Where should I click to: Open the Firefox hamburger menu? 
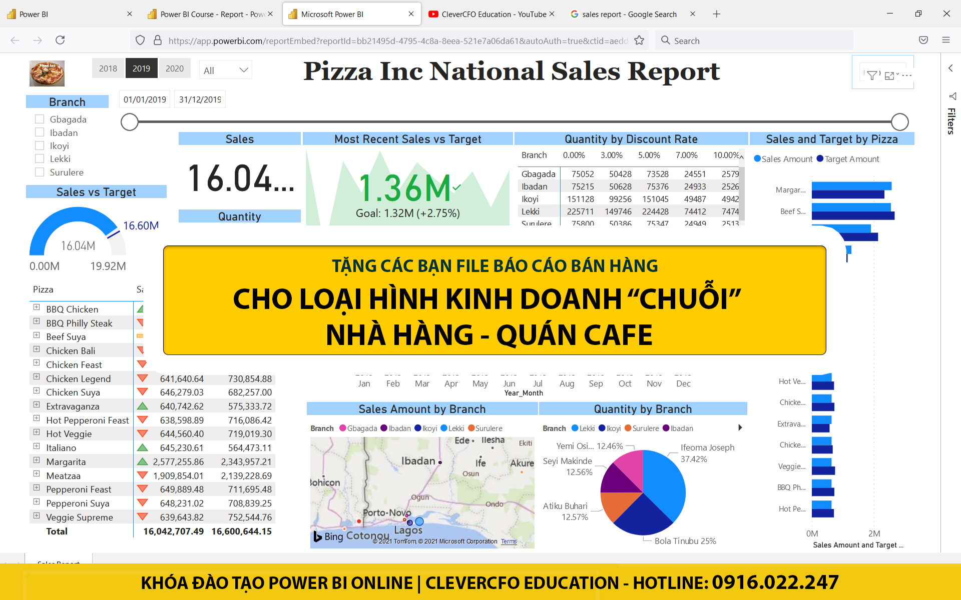[x=946, y=40]
